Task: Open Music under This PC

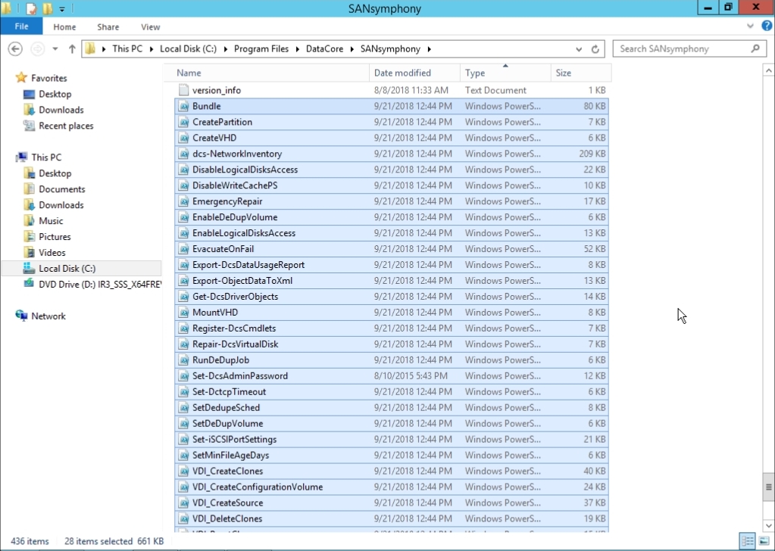Action: click(x=51, y=221)
